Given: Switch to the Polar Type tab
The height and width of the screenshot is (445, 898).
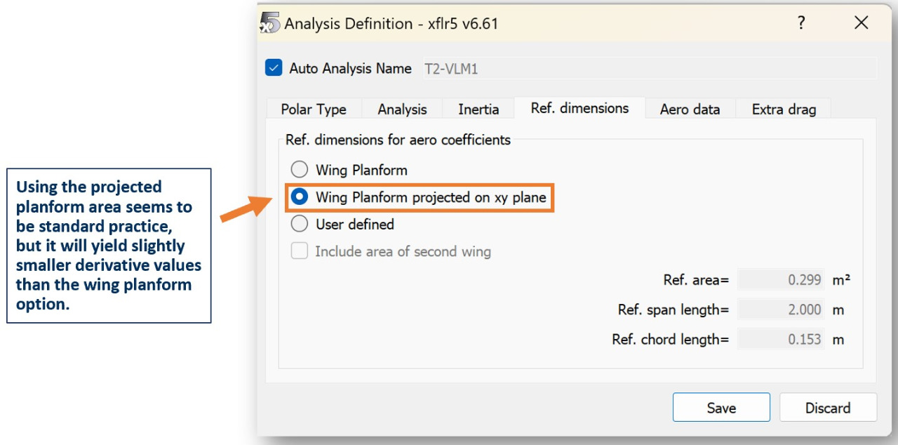Looking at the screenshot, I should point(314,109).
